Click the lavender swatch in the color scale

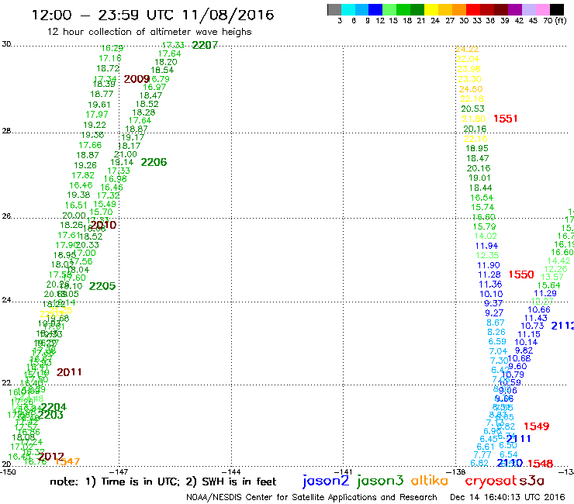(529, 9)
